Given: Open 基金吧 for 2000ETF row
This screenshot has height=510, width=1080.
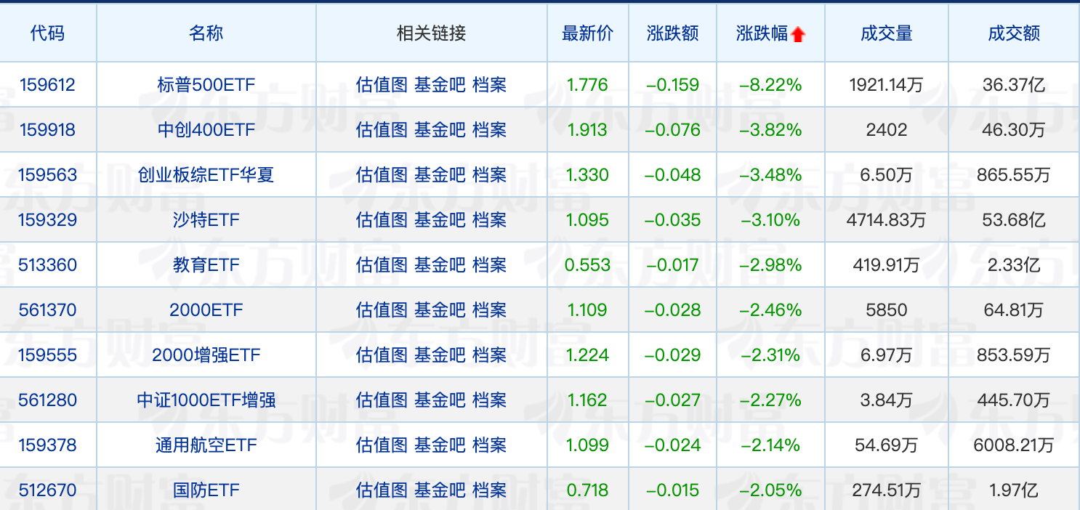Looking at the screenshot, I should pos(440,309).
